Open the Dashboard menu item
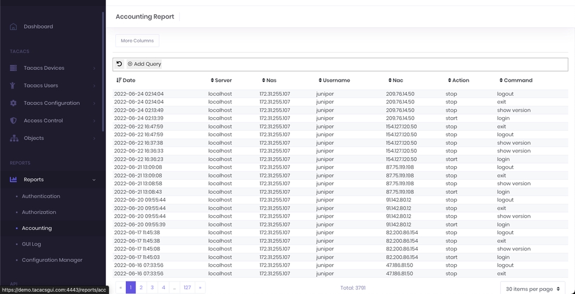The width and height of the screenshot is (575, 294). 38,27
